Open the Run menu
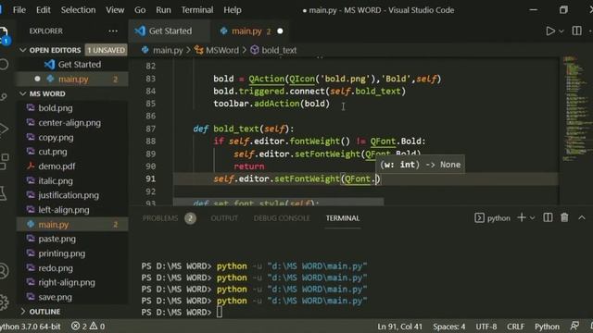The width and height of the screenshot is (593, 333). pos(163,10)
